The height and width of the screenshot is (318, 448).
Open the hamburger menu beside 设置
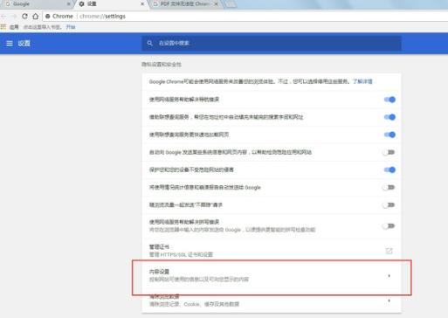10,44
